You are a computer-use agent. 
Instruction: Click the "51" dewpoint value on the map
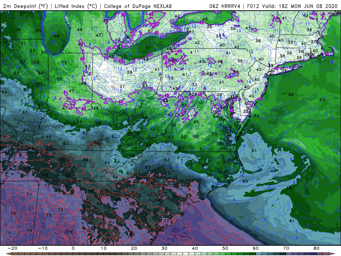click(x=23, y=44)
